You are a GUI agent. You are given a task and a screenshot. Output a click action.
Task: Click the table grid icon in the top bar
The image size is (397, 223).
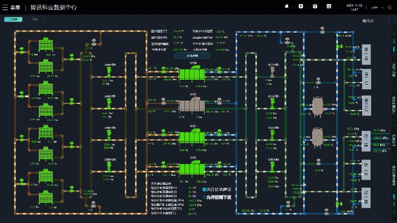click(x=329, y=6)
